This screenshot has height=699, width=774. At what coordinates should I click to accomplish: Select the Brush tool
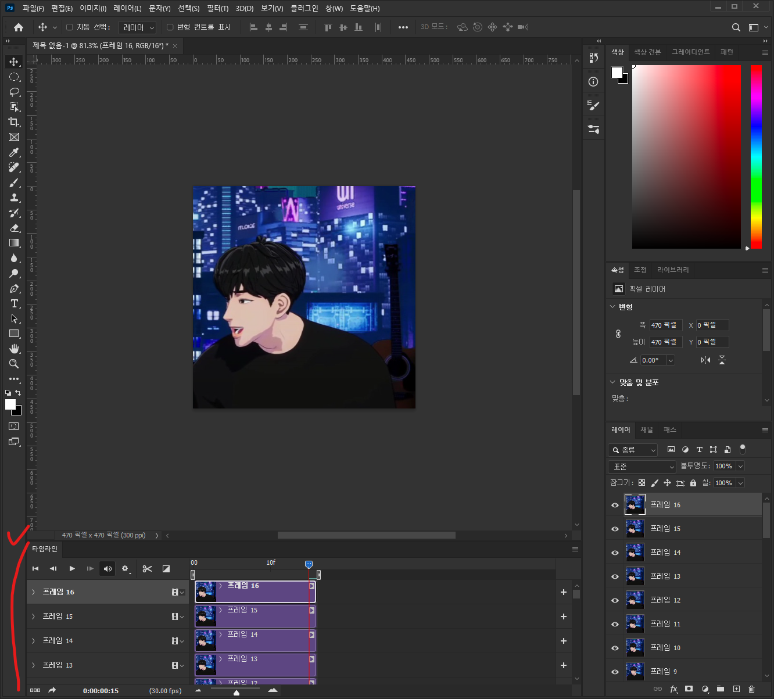[x=14, y=182]
